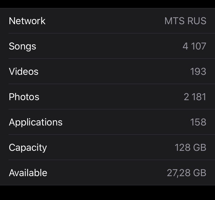
Task: Tap the 27,28 GB available value
Action: point(187,173)
